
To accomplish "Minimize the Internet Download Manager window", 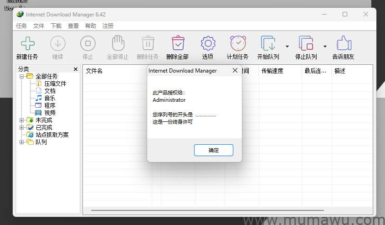I will coord(324,14).
